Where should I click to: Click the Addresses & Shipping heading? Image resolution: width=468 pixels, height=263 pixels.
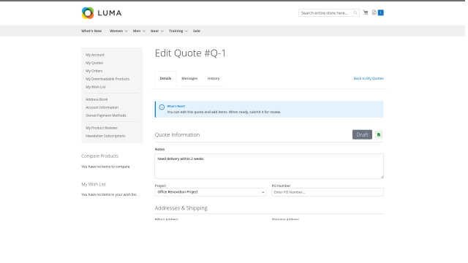pyautogui.click(x=181, y=208)
